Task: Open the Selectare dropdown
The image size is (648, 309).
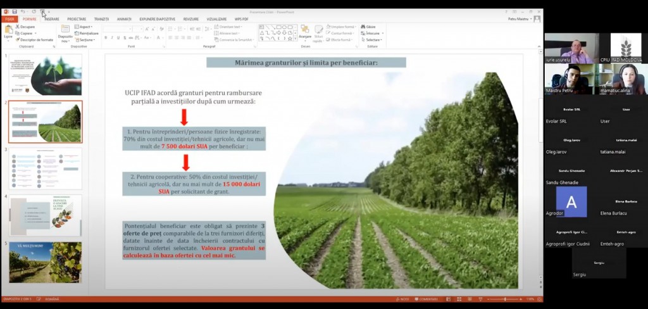Action: (373, 39)
